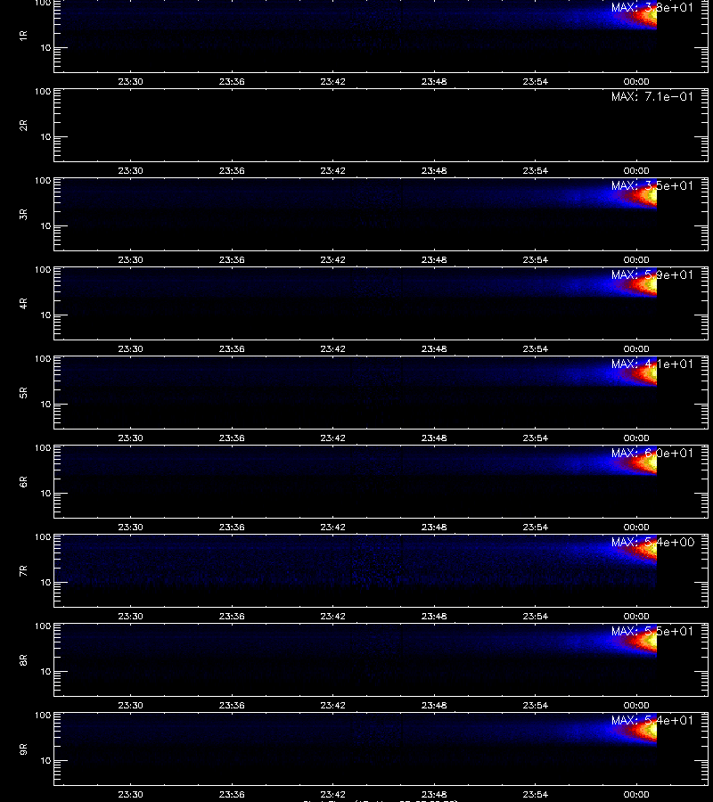This screenshot has width=713, height=802.
Task: Click the 23:42 time label under panel 7R
Action: click(333, 617)
